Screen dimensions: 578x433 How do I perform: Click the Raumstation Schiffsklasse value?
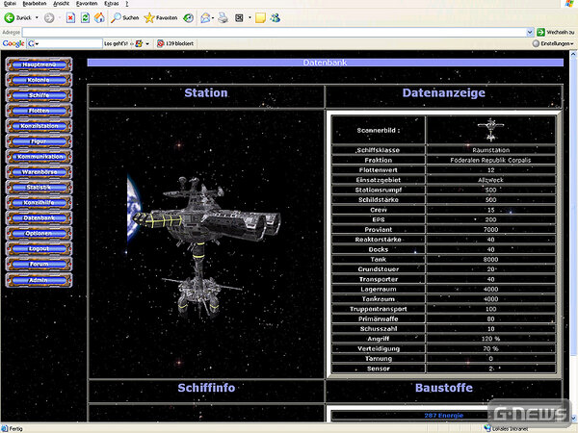tap(490, 150)
